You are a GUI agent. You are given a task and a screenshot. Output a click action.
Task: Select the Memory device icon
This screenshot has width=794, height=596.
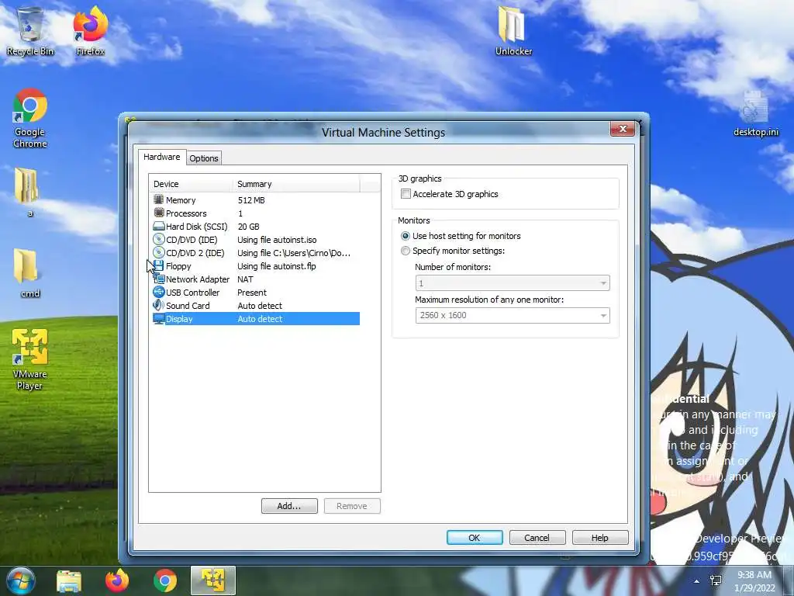pyautogui.click(x=158, y=199)
